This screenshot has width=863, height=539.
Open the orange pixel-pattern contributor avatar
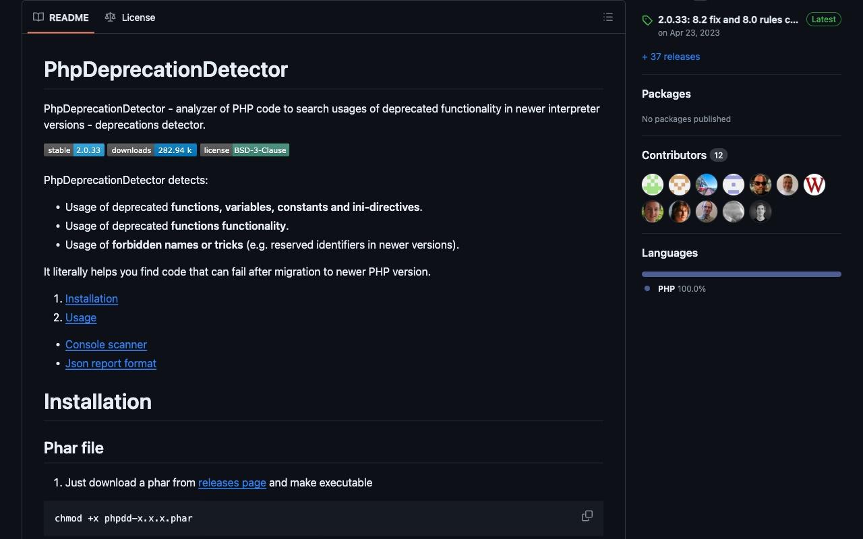click(680, 185)
